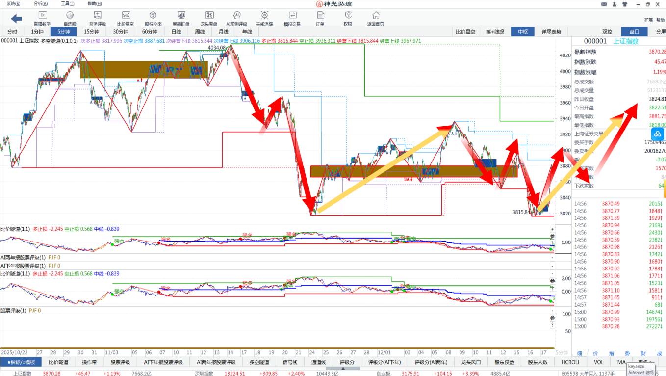Open the mail envelope icon in title bar
The image size is (666, 376).
[604, 4]
